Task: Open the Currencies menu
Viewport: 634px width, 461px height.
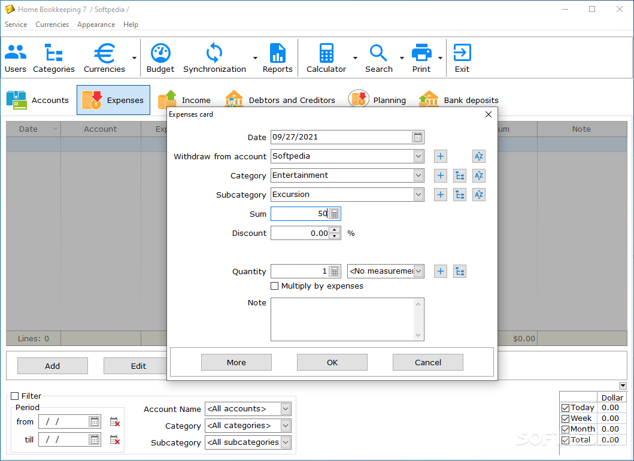Action: click(x=52, y=25)
